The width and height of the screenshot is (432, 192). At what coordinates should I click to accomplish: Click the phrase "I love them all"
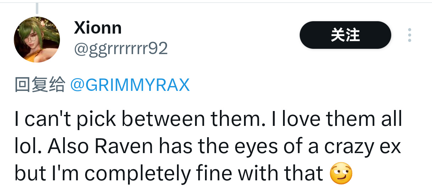click(x=337, y=120)
